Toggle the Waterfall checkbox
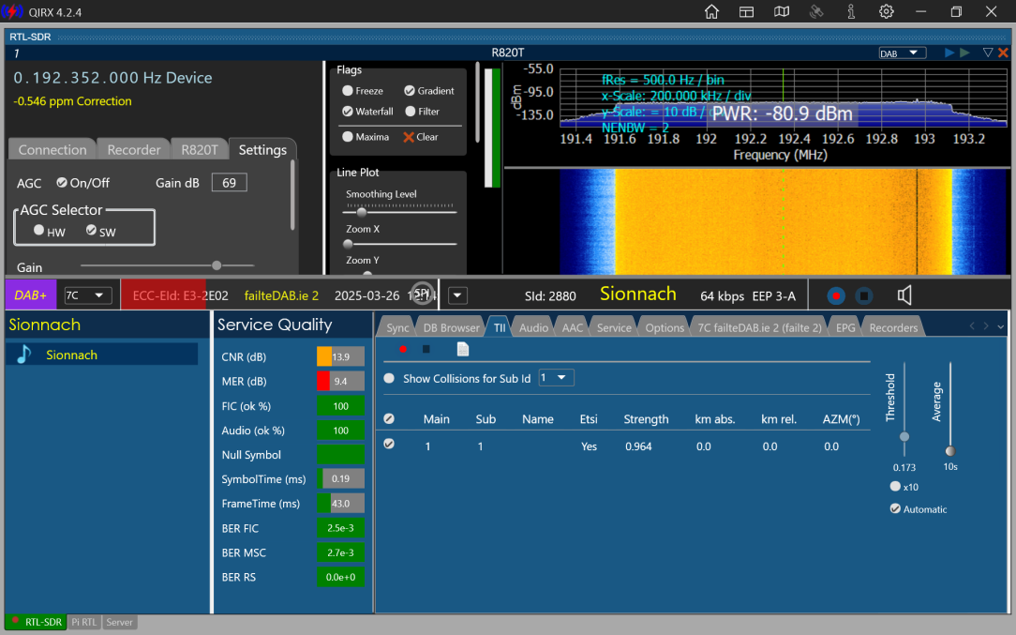 click(348, 112)
